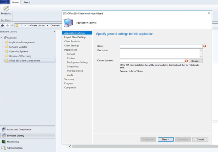Collapse the Overview tree node
The width and height of the screenshot is (218, 152).
[x=1, y=37]
